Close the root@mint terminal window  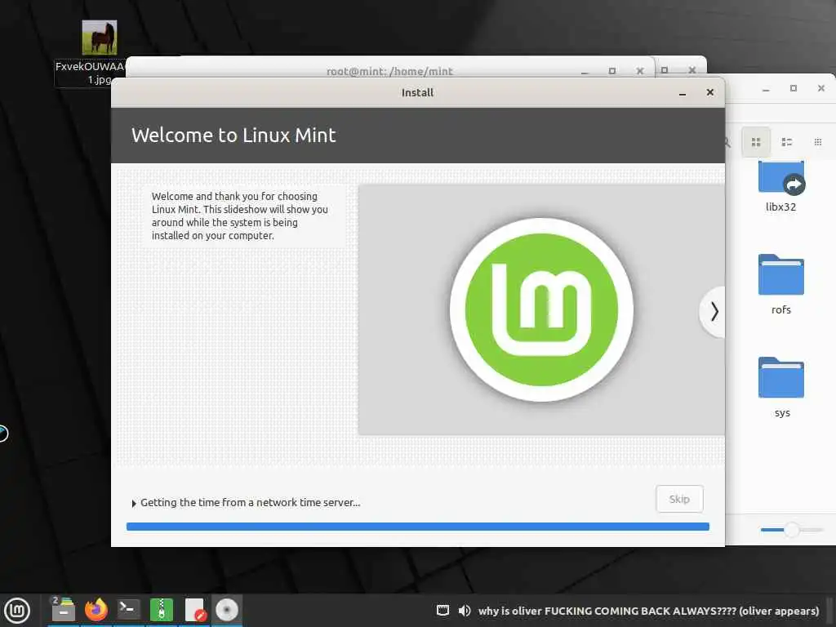click(x=640, y=71)
